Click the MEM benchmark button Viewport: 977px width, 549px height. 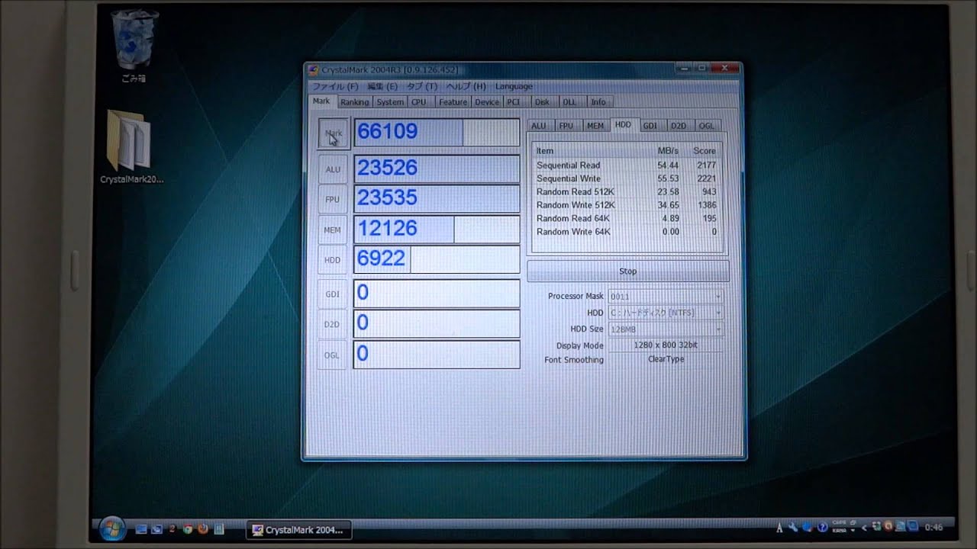tap(333, 230)
